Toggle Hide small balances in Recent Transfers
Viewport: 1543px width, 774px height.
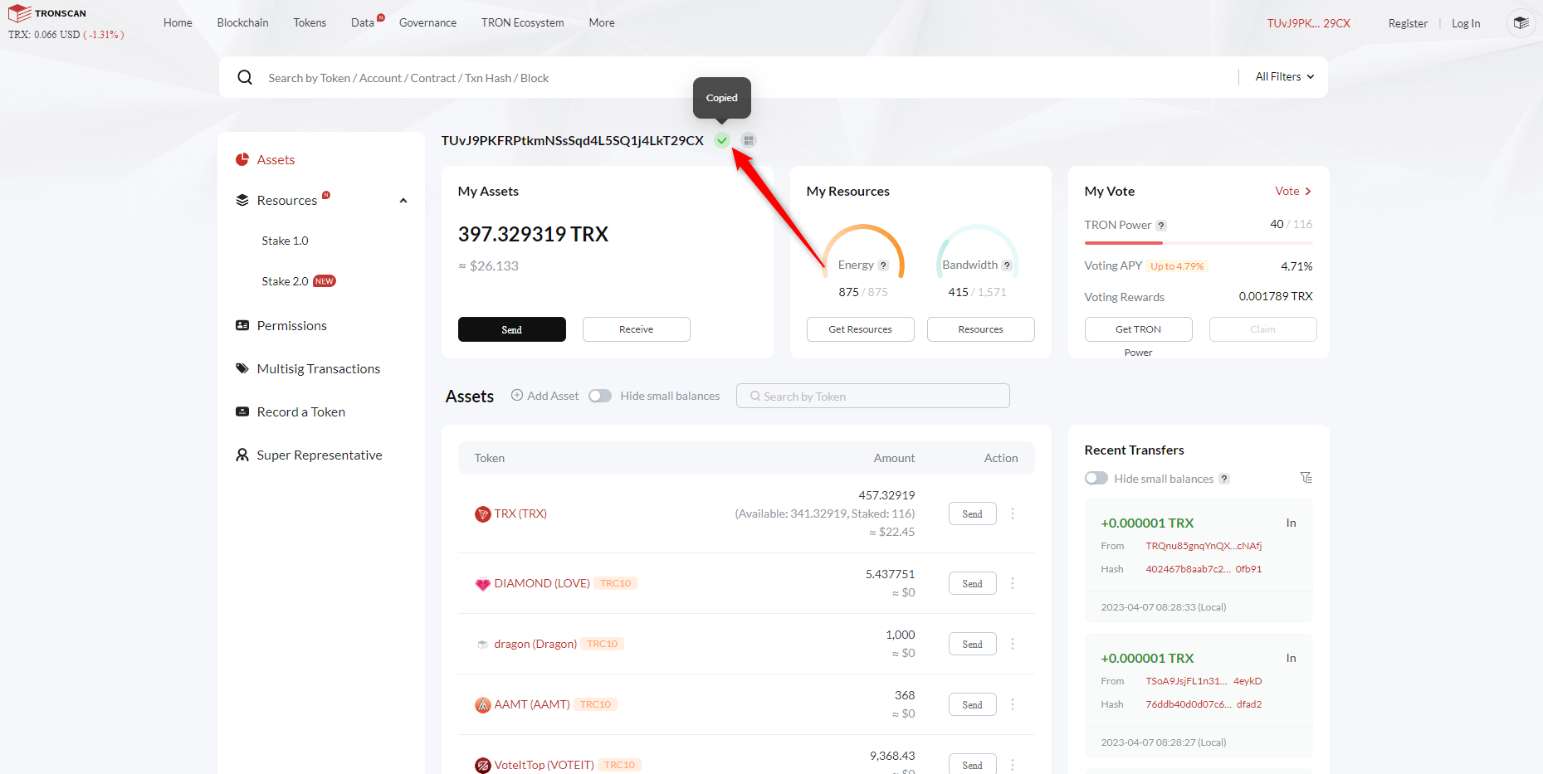tap(1096, 478)
